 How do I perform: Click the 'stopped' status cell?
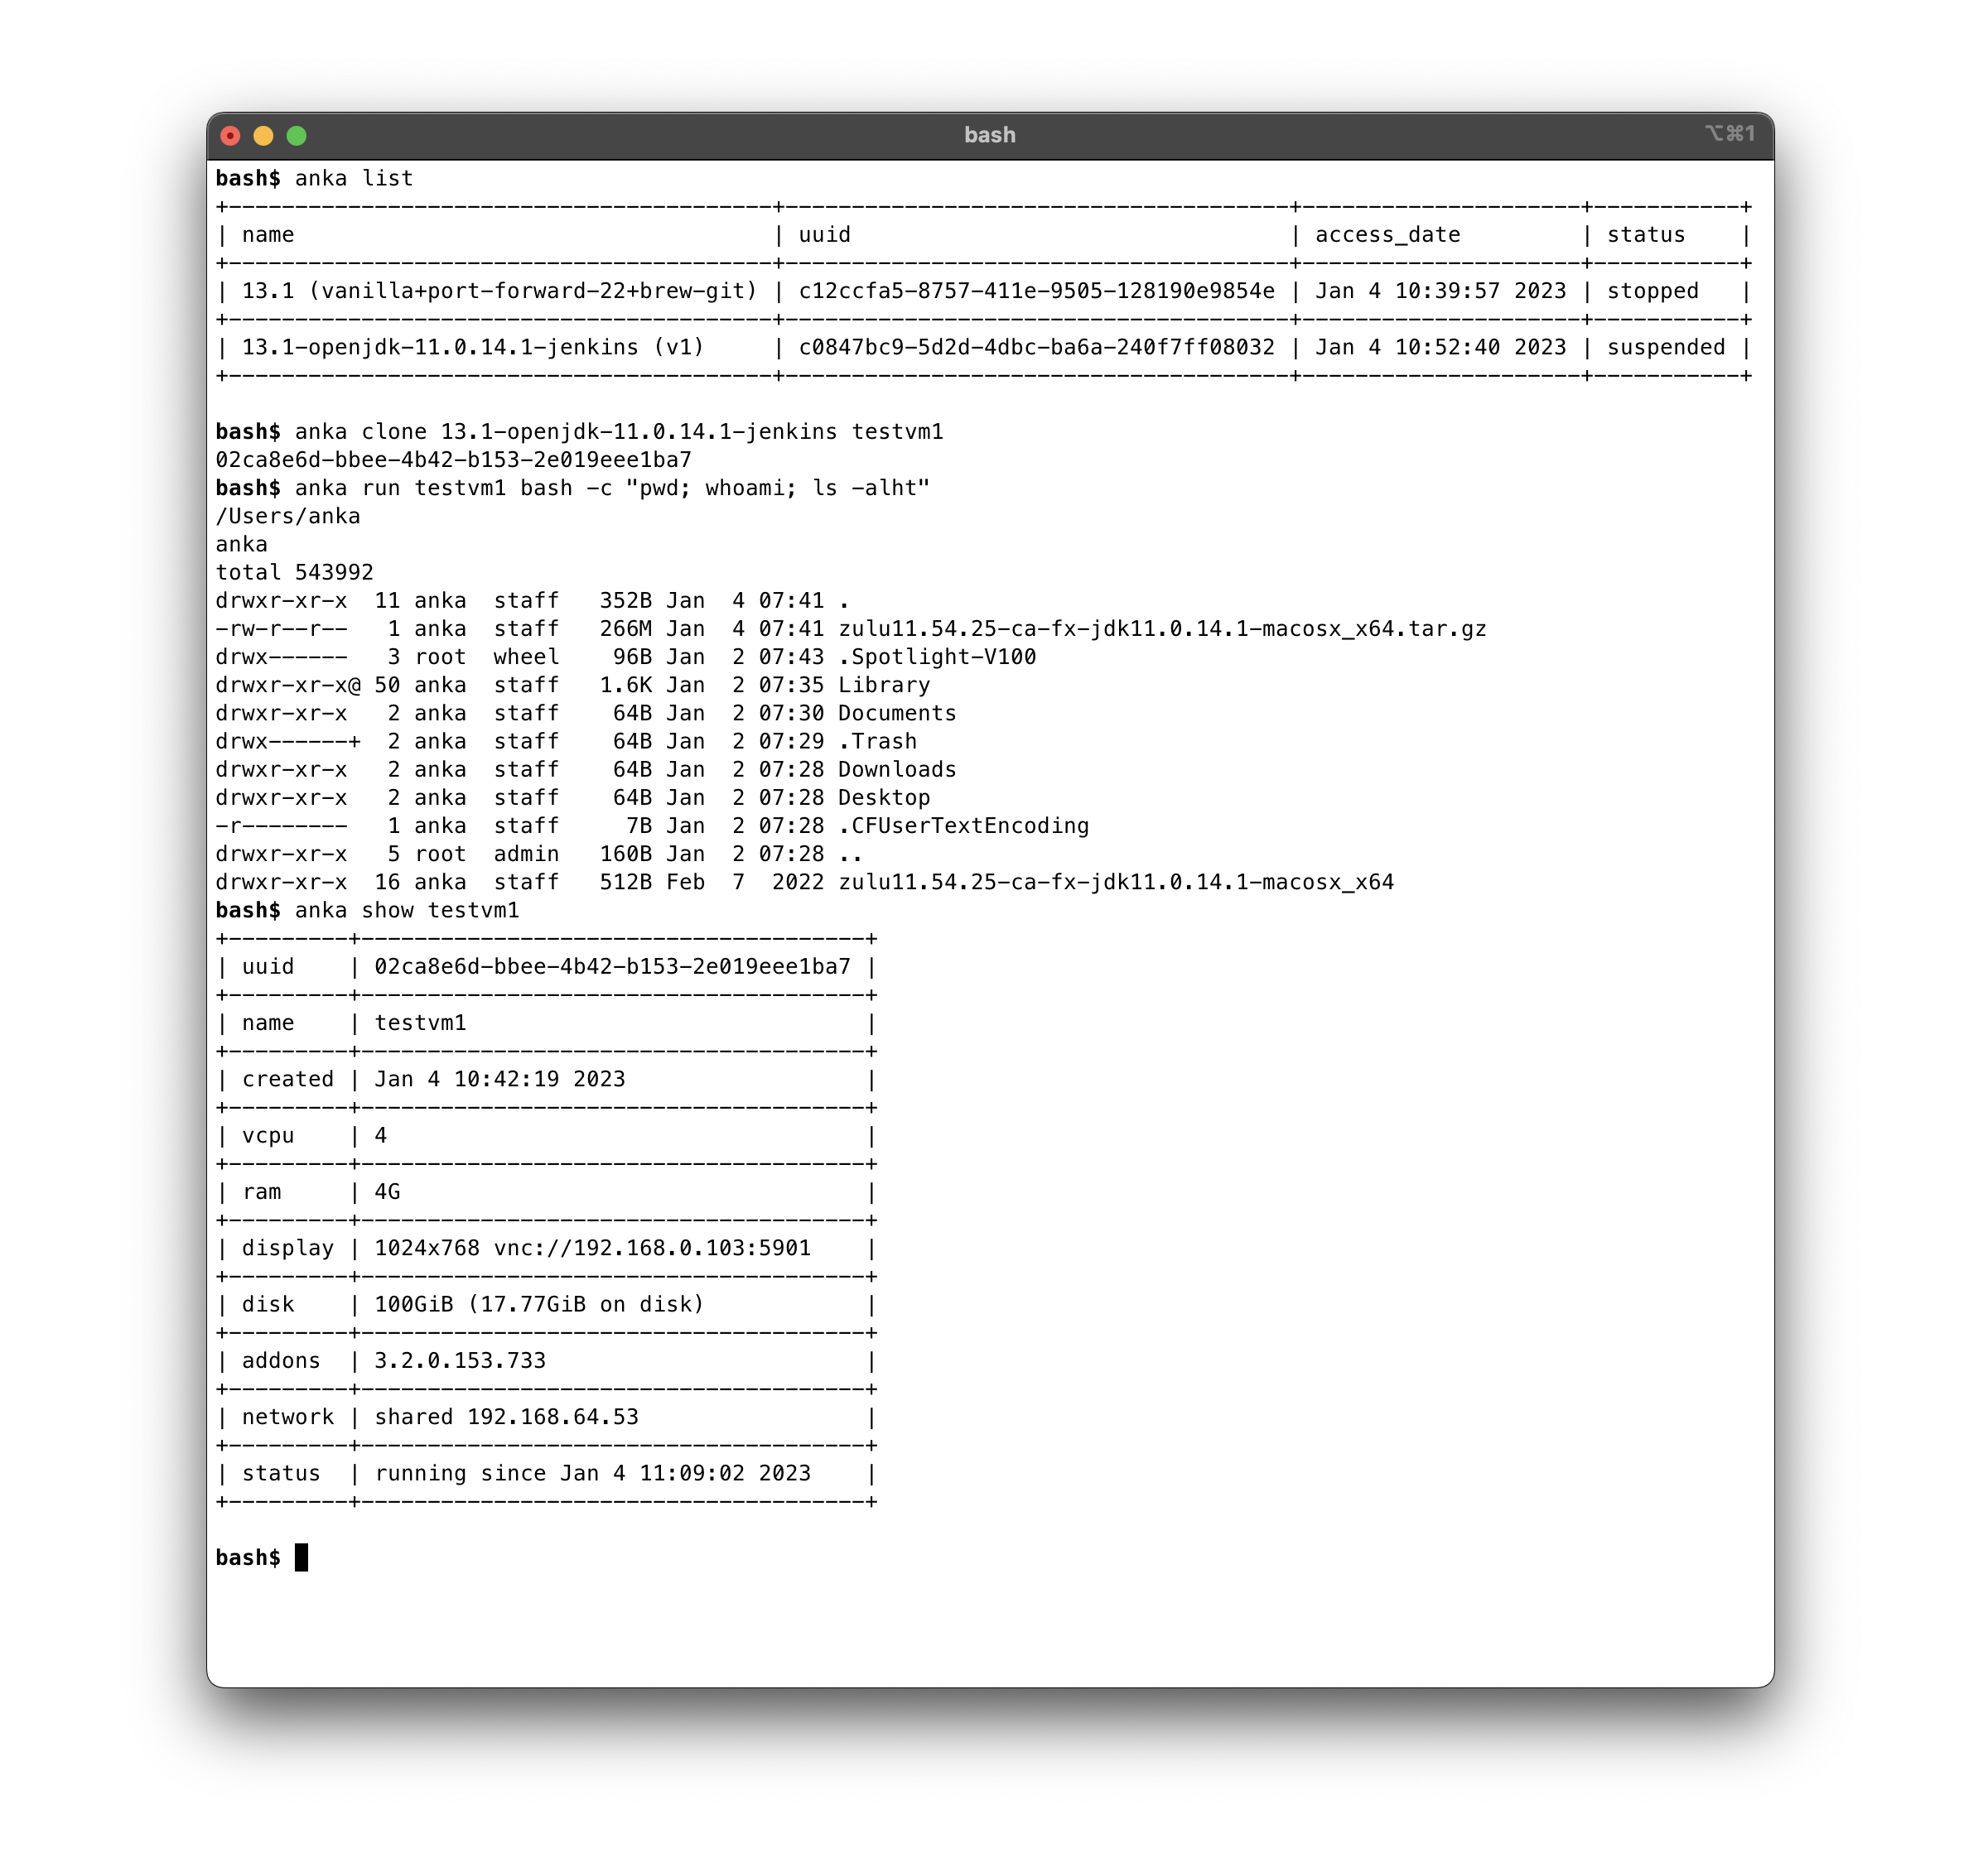coord(1652,291)
